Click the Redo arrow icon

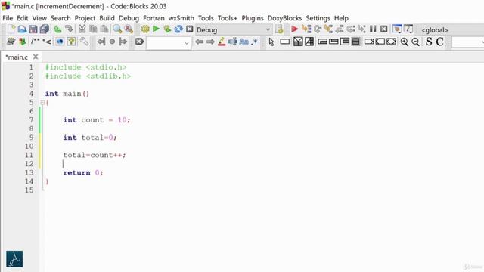pos(69,29)
